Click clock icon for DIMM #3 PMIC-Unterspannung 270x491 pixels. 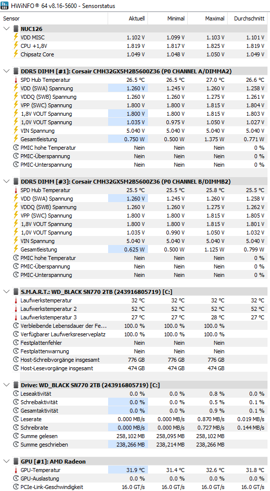coord(15,274)
